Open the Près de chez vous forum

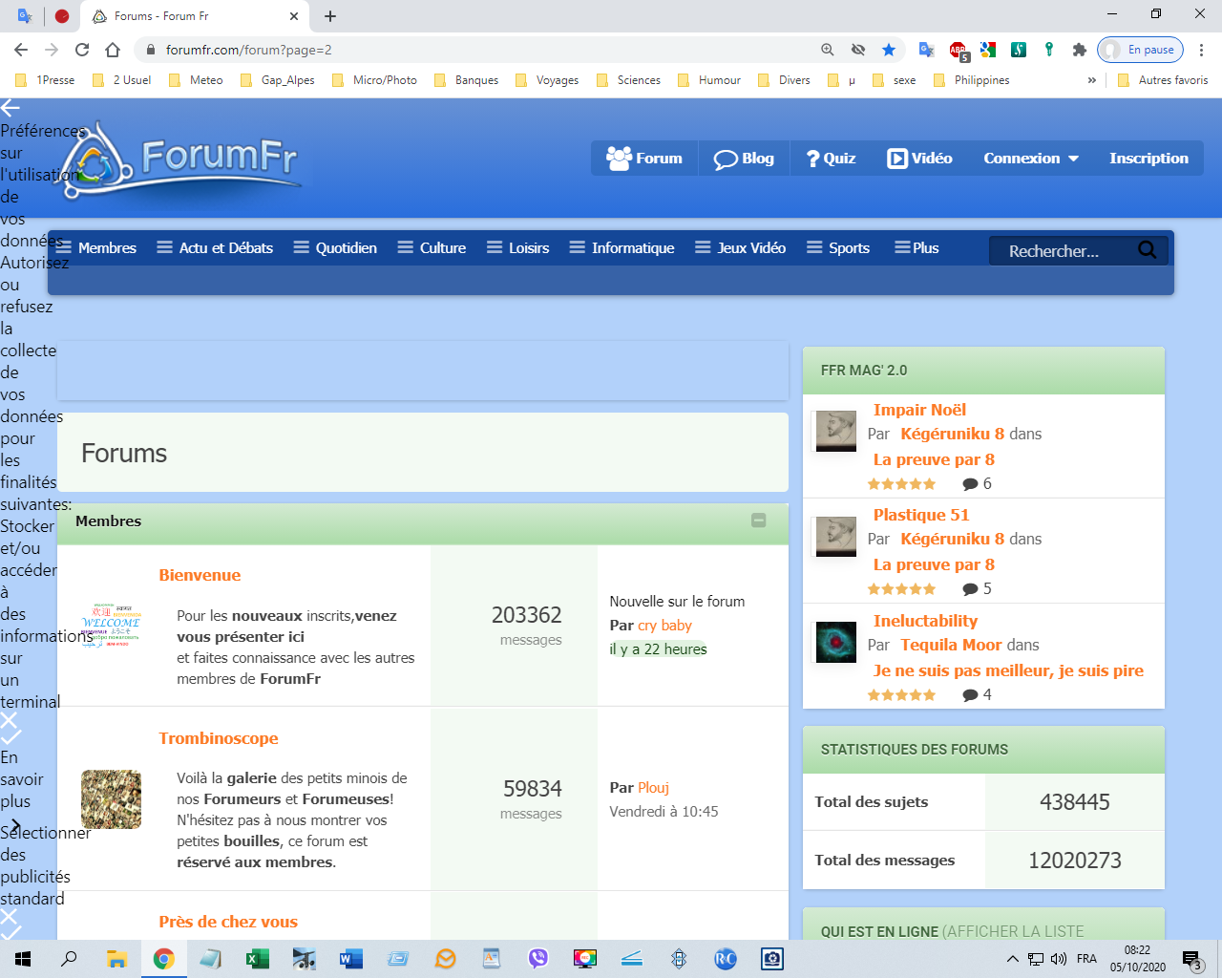[x=228, y=922]
